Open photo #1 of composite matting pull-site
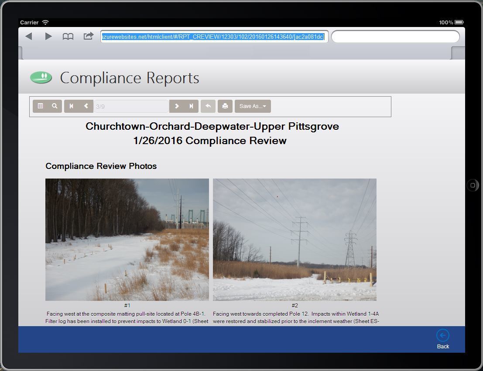The width and height of the screenshot is (483, 371). [127, 239]
